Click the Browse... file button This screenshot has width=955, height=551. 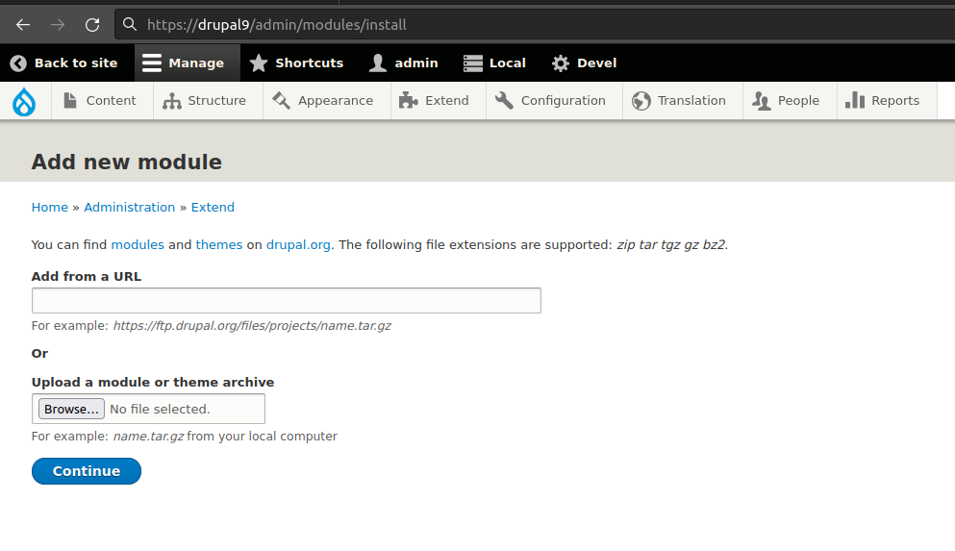(71, 409)
